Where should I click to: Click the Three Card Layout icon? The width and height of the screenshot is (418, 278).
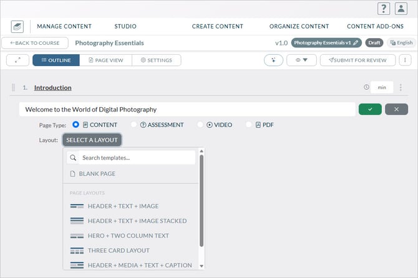77,251
